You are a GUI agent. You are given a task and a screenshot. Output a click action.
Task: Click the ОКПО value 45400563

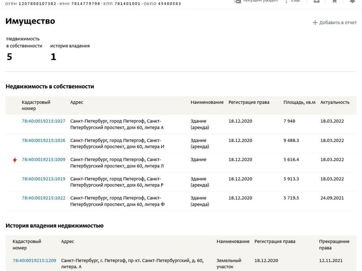(x=169, y=4)
